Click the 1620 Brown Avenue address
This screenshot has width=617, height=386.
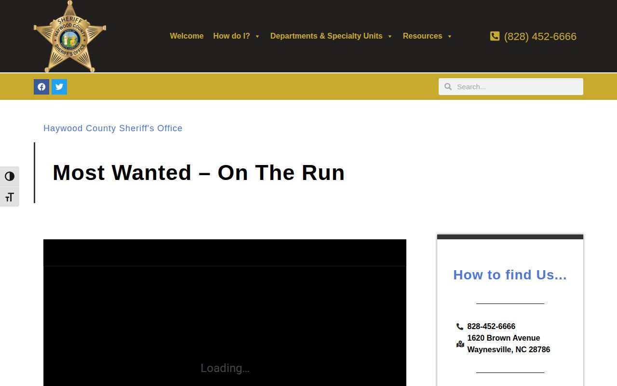504,338
